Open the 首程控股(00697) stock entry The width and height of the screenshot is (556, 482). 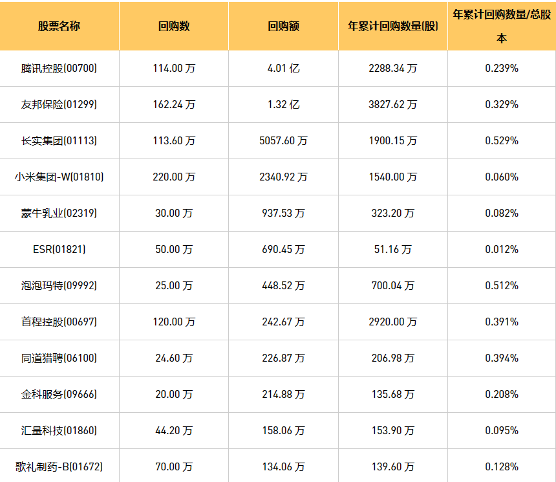[59, 322]
